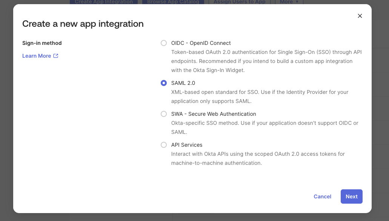Select the API Services sign-in method
Viewport: 389px width, 221px height.
164,145
